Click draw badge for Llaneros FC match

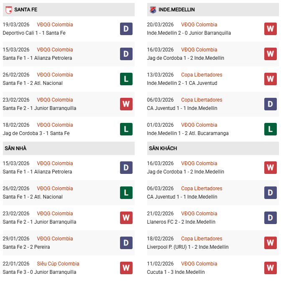pyautogui.click(x=270, y=218)
